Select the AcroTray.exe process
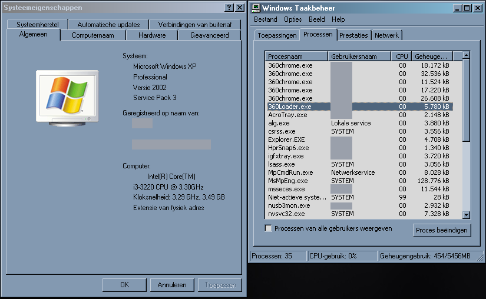 [360, 115]
